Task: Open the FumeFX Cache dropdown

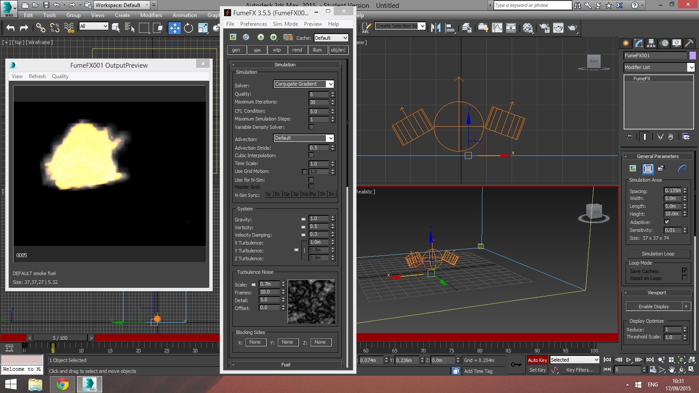Action: point(331,38)
